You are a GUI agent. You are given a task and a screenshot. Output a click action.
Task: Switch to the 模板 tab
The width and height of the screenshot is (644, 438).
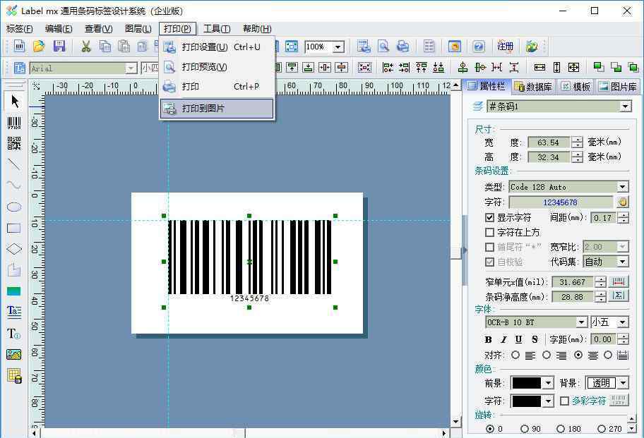click(576, 87)
